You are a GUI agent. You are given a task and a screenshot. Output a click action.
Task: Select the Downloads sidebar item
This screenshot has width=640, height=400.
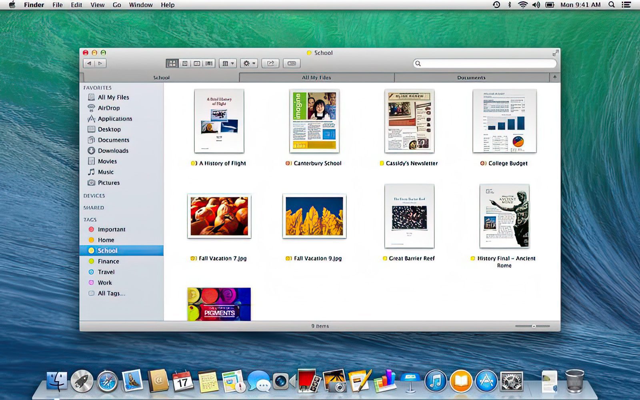[113, 151]
